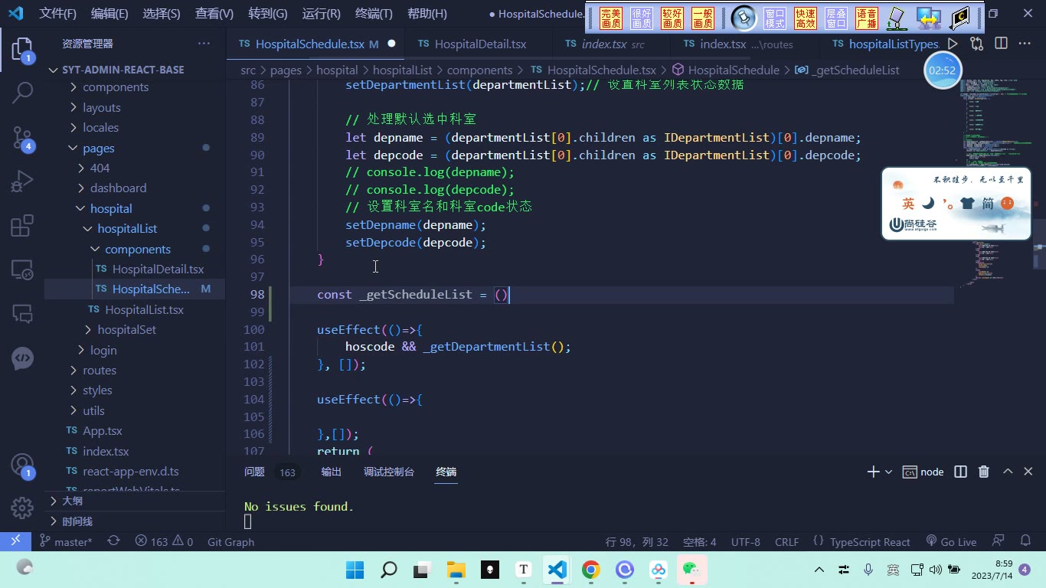Open Source Control view with badge 4
Screen dimensions: 1046x588
pos(22,138)
